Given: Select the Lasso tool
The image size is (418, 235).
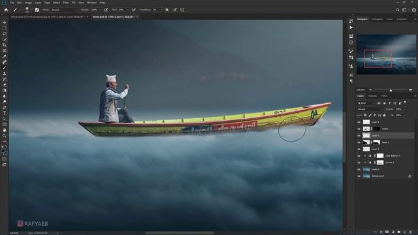Looking at the screenshot, I should [5, 34].
